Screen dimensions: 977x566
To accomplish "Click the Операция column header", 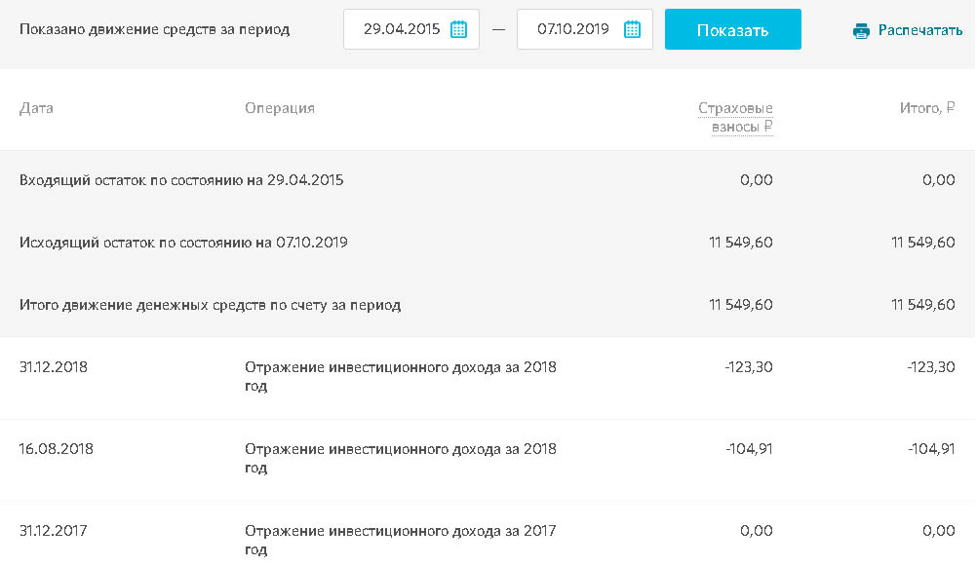I will pyautogui.click(x=280, y=107).
